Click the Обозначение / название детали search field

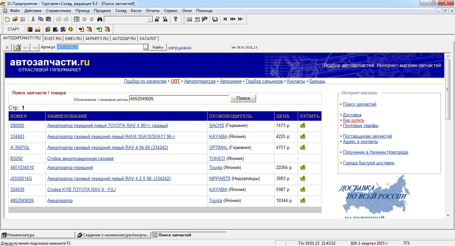tap(179, 99)
